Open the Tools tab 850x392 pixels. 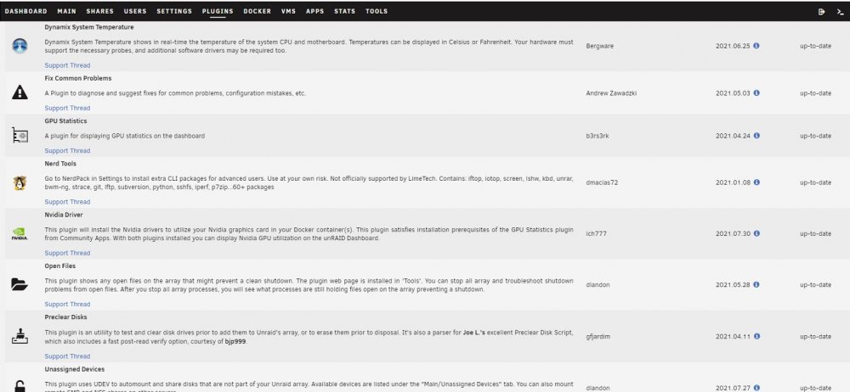(x=377, y=11)
